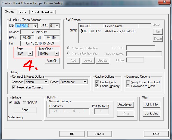Click the Cancel button
The height and width of the screenshot is (140, 172).
click(x=100, y=134)
